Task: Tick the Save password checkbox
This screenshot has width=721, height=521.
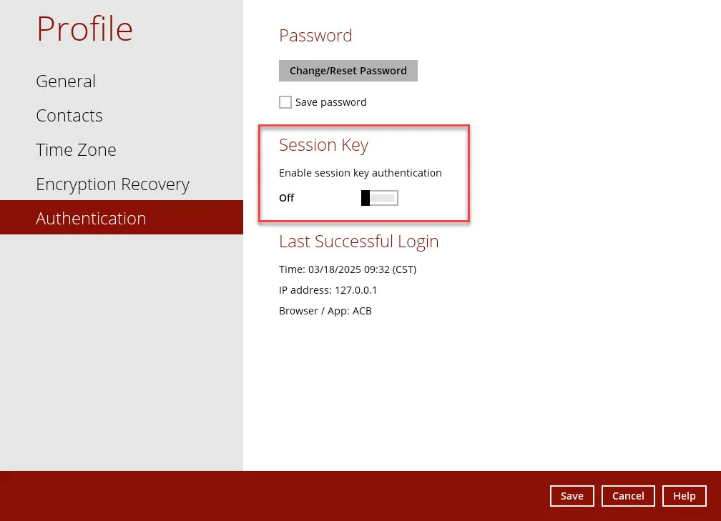Action: click(285, 102)
